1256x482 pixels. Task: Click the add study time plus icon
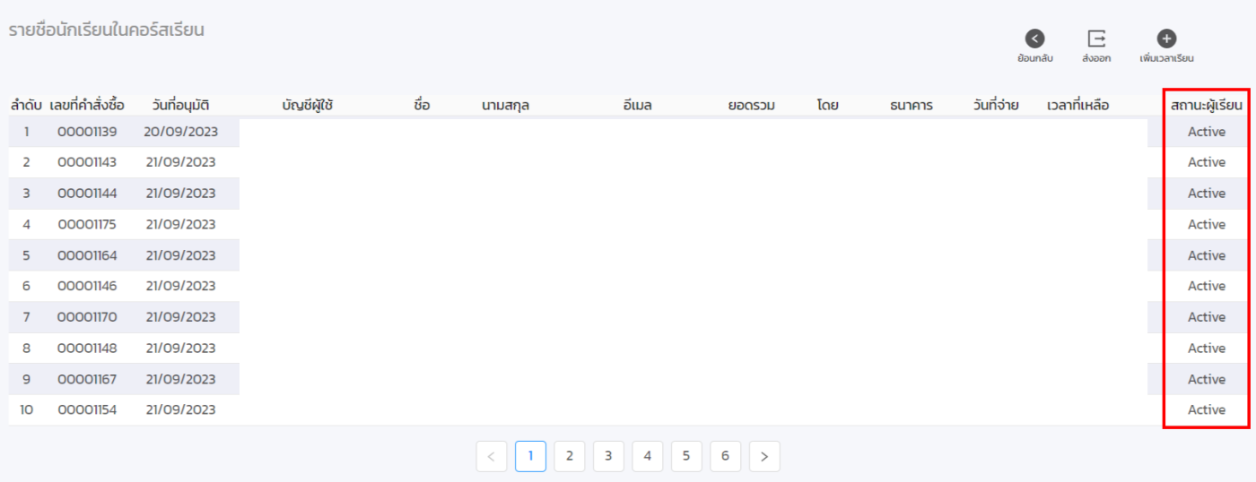click(x=1166, y=39)
